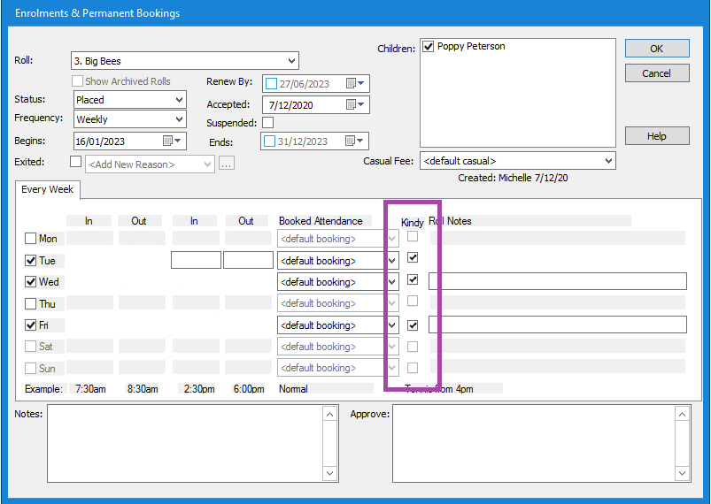Open calendar picker for Begins date
Viewport: 711px width, 504px height.
[172, 141]
